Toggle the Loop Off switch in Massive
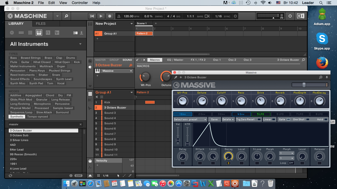This screenshot has width=337, height=189. 291,163
